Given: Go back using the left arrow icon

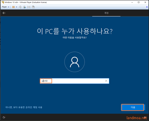Looking at the screenshot, I should coord(4,13).
